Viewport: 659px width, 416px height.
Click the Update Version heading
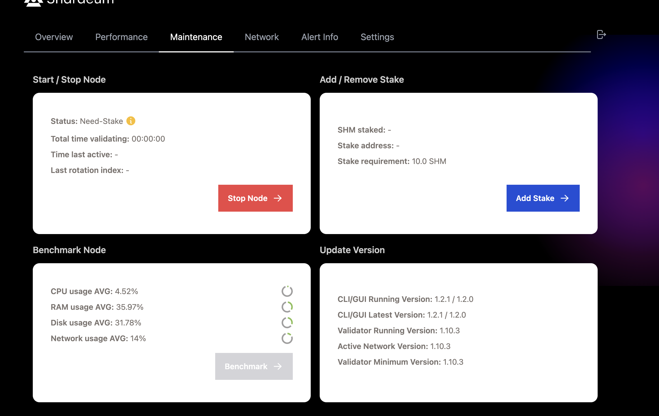point(352,250)
